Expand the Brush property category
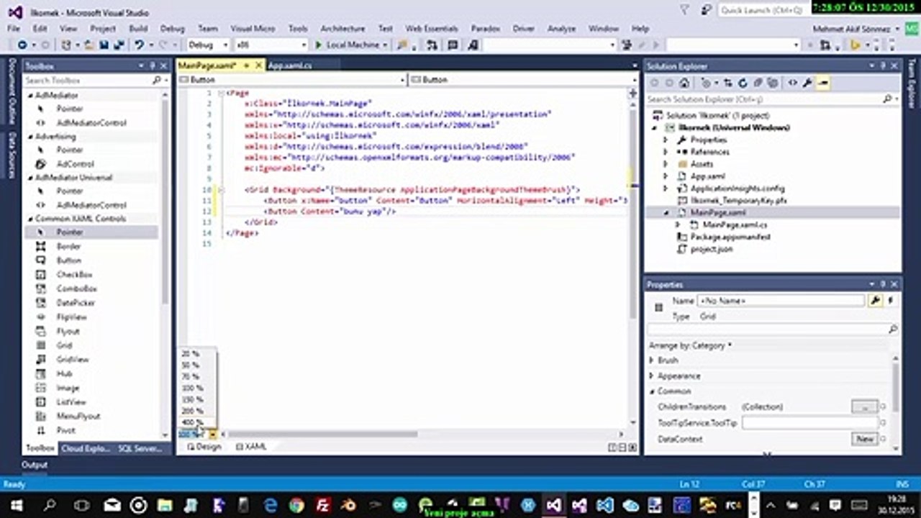921x518 pixels. pos(652,360)
